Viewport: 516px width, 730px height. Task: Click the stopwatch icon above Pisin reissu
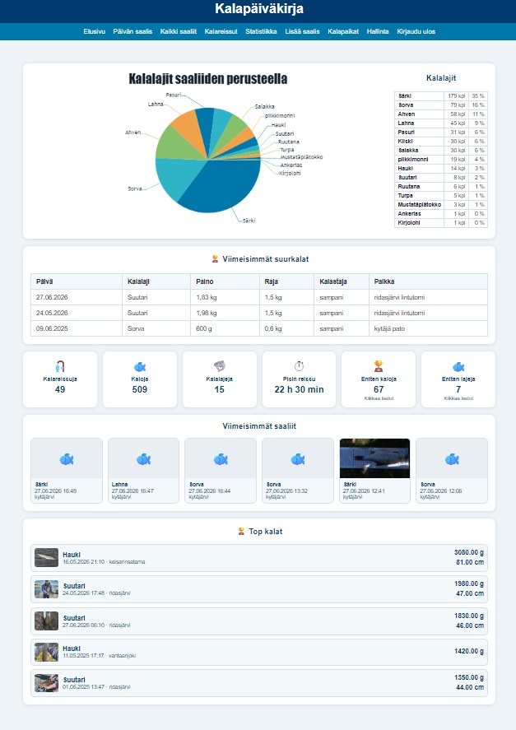point(299,366)
